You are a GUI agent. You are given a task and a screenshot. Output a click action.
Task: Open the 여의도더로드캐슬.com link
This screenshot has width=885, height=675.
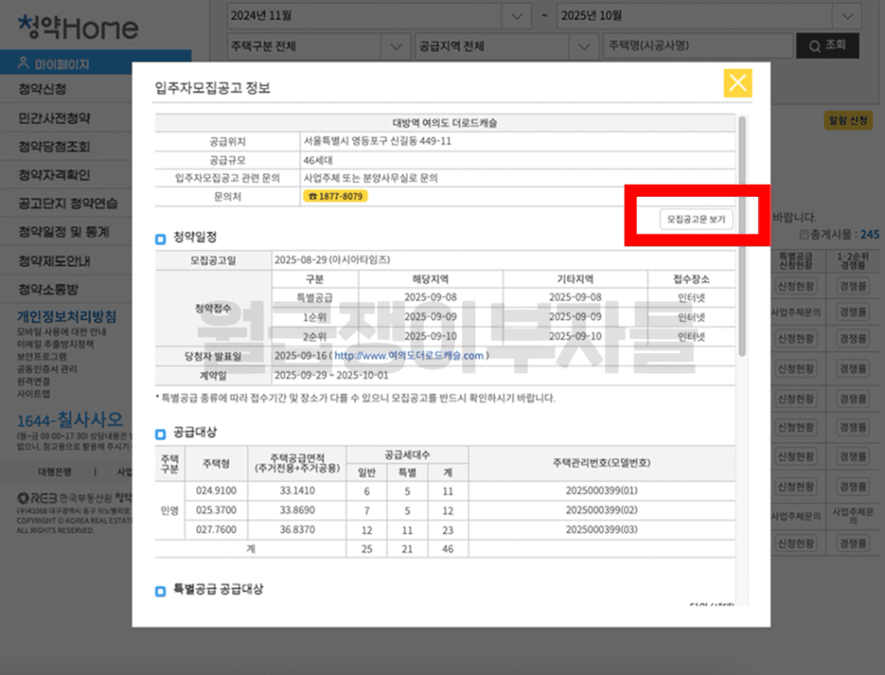(x=409, y=356)
